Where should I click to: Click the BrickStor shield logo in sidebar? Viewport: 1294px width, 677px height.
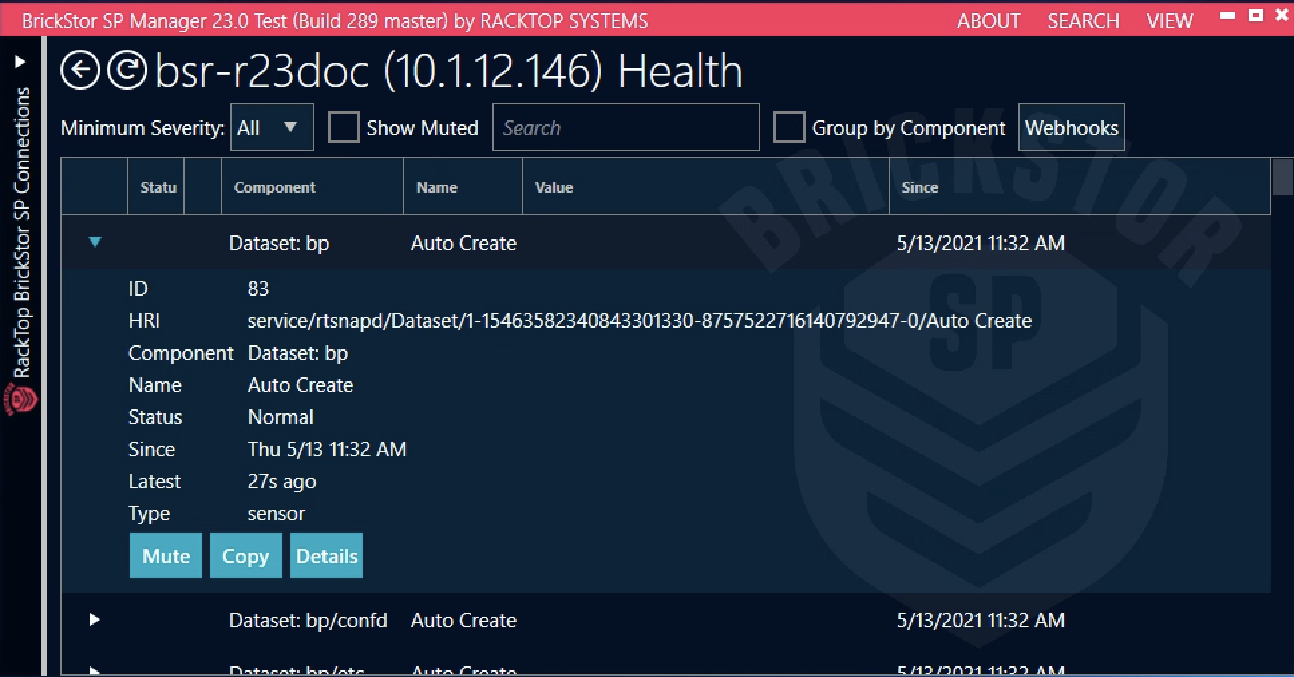pyautogui.click(x=21, y=399)
